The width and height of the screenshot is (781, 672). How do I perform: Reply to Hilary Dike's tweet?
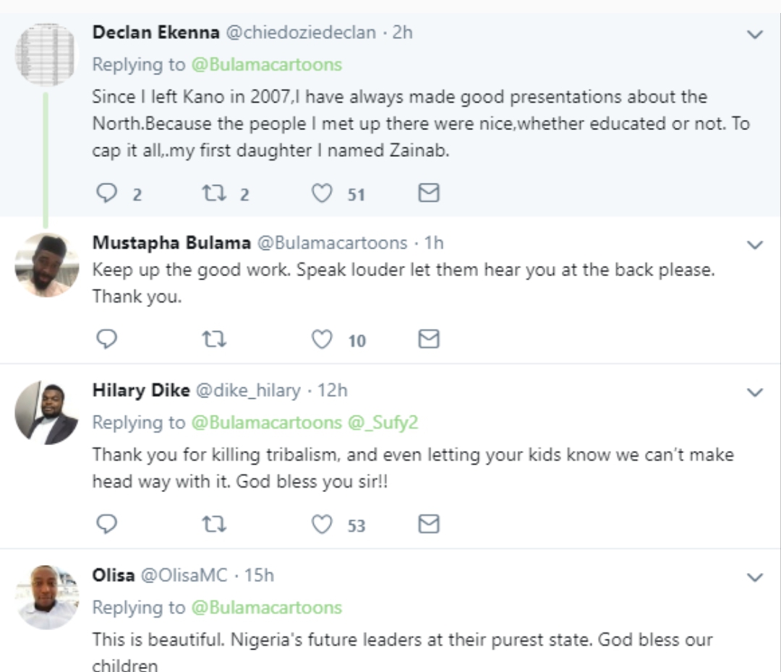[x=106, y=524]
